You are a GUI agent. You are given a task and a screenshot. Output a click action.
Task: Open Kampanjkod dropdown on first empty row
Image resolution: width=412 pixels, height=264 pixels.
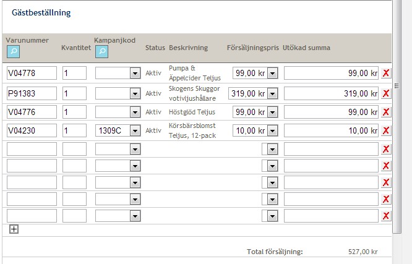(135, 149)
